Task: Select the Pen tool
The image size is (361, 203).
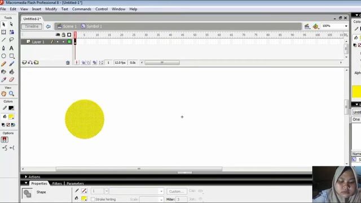Action: click(4, 48)
